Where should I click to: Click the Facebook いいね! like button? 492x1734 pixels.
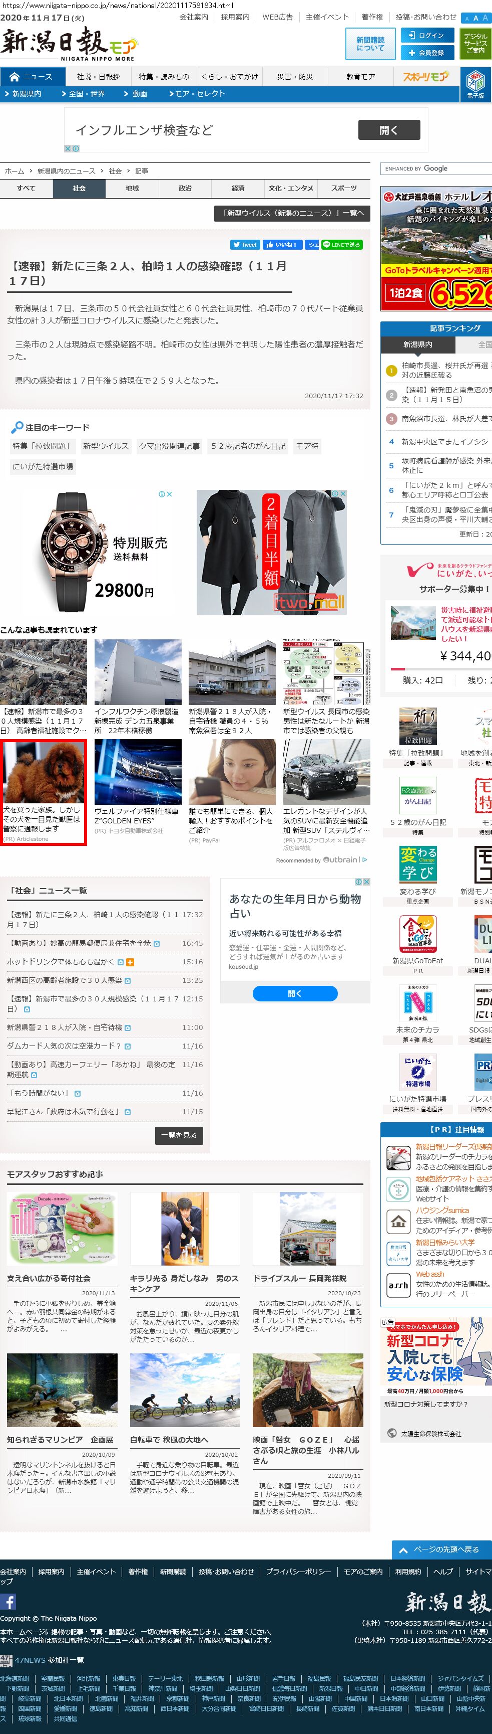(x=281, y=245)
